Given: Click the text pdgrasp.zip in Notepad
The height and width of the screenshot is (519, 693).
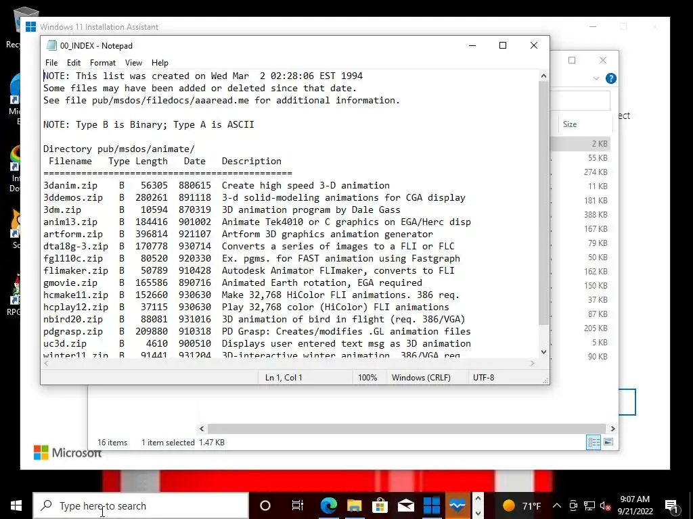Looking at the screenshot, I should 73,331.
